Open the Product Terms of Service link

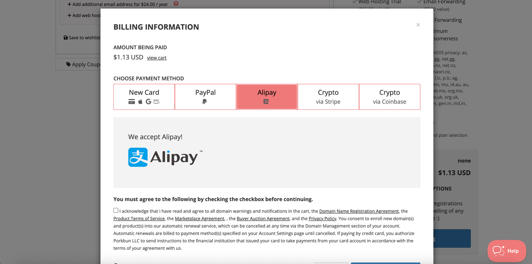pos(139,219)
